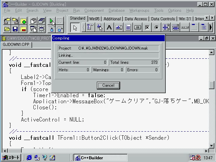The width and height of the screenshot is (216, 162).
Task: Switch to the Win95 palette tab
Action: coord(94,19)
